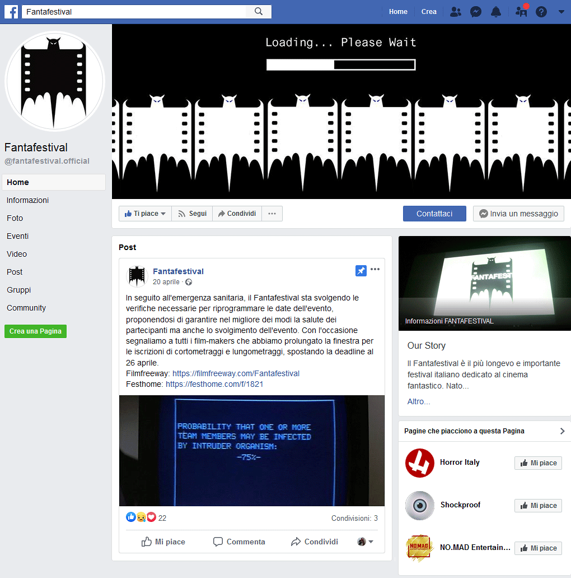Click the @fantafestival.official handle
The image size is (571, 578).
click(x=47, y=161)
